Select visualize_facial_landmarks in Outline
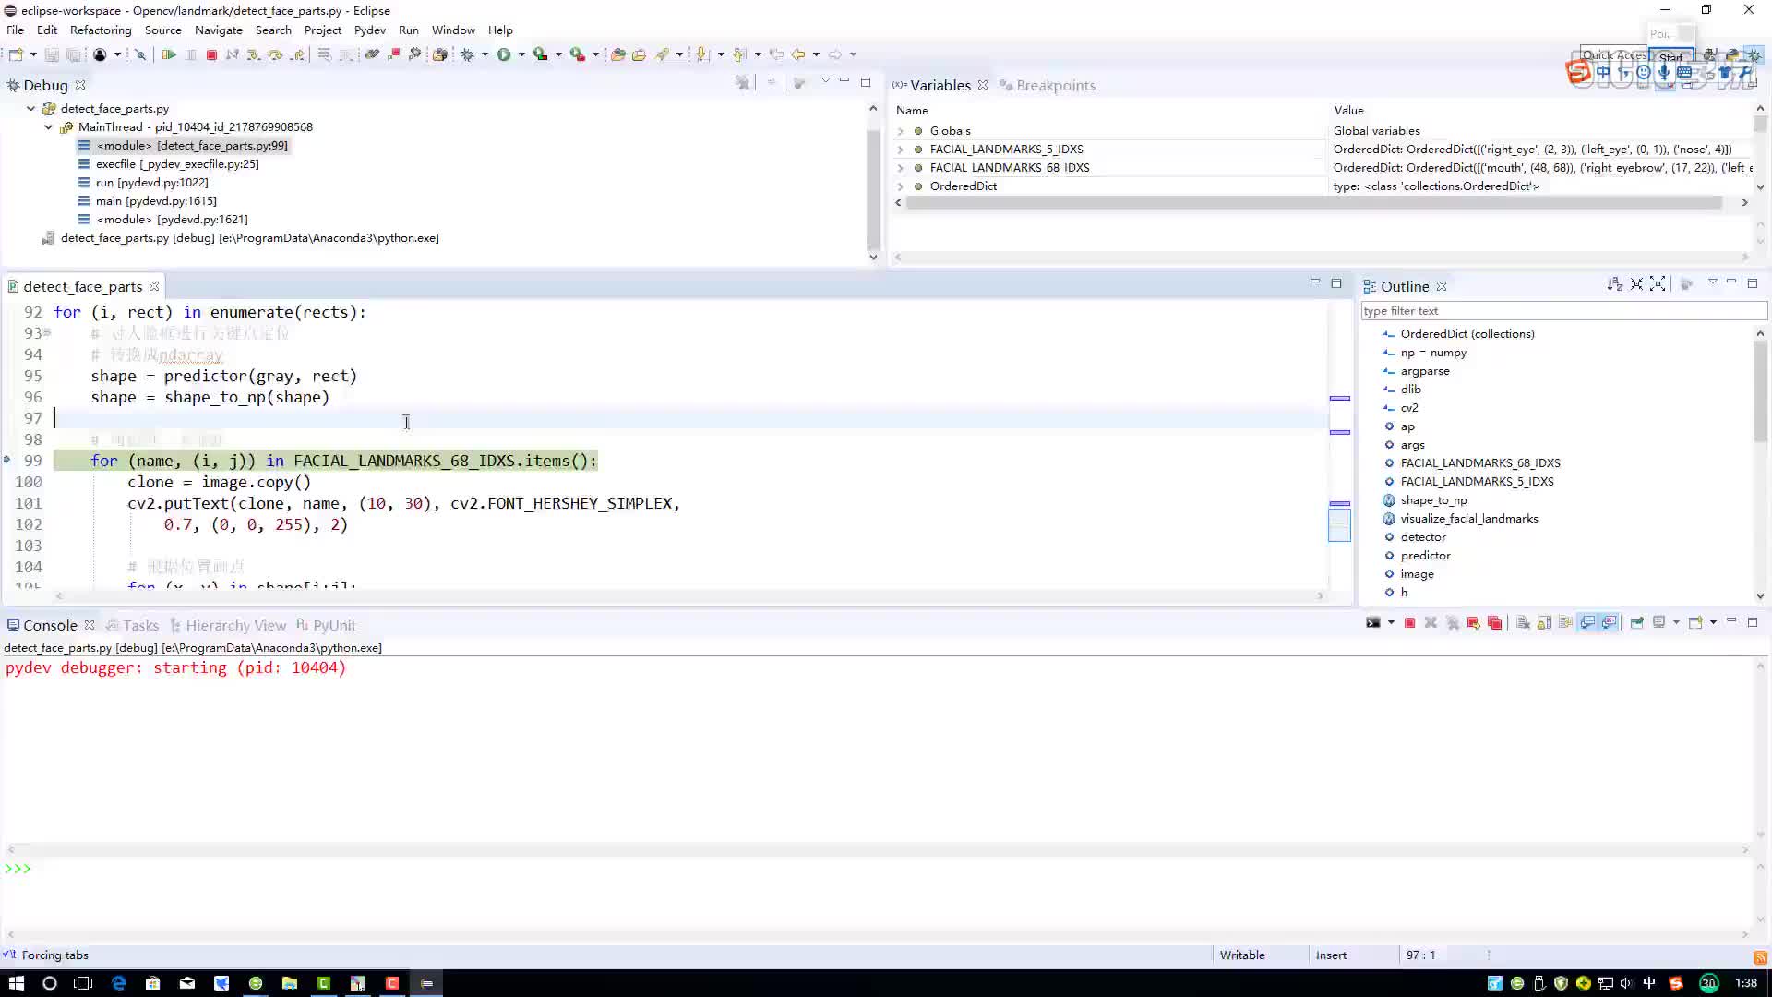1772x997 pixels. pyautogui.click(x=1469, y=519)
